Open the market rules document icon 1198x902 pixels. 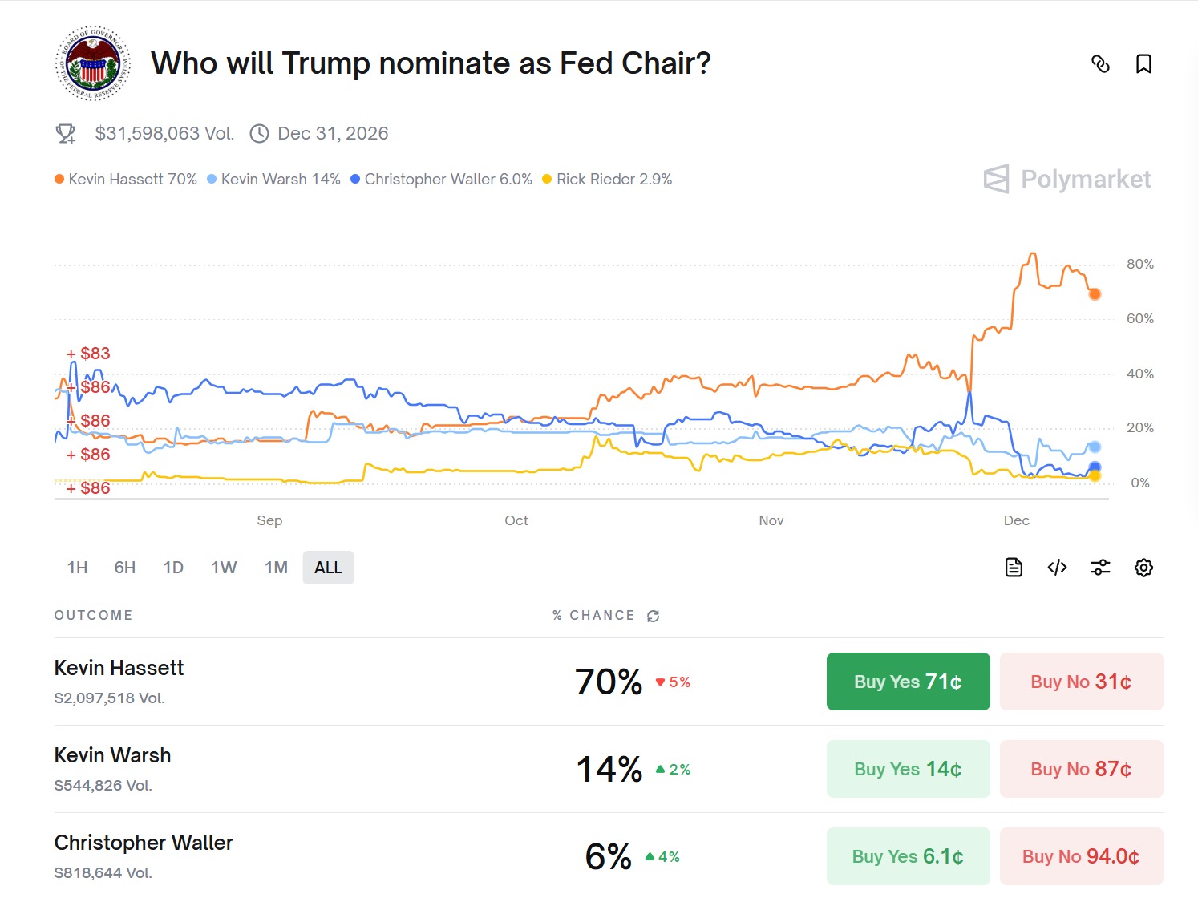[1013, 567]
